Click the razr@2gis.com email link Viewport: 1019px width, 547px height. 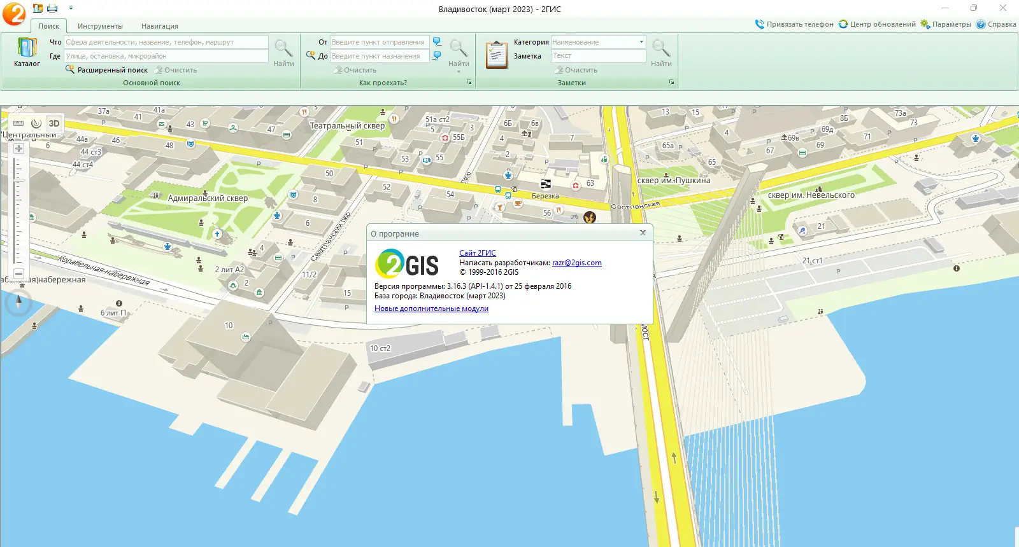577,263
